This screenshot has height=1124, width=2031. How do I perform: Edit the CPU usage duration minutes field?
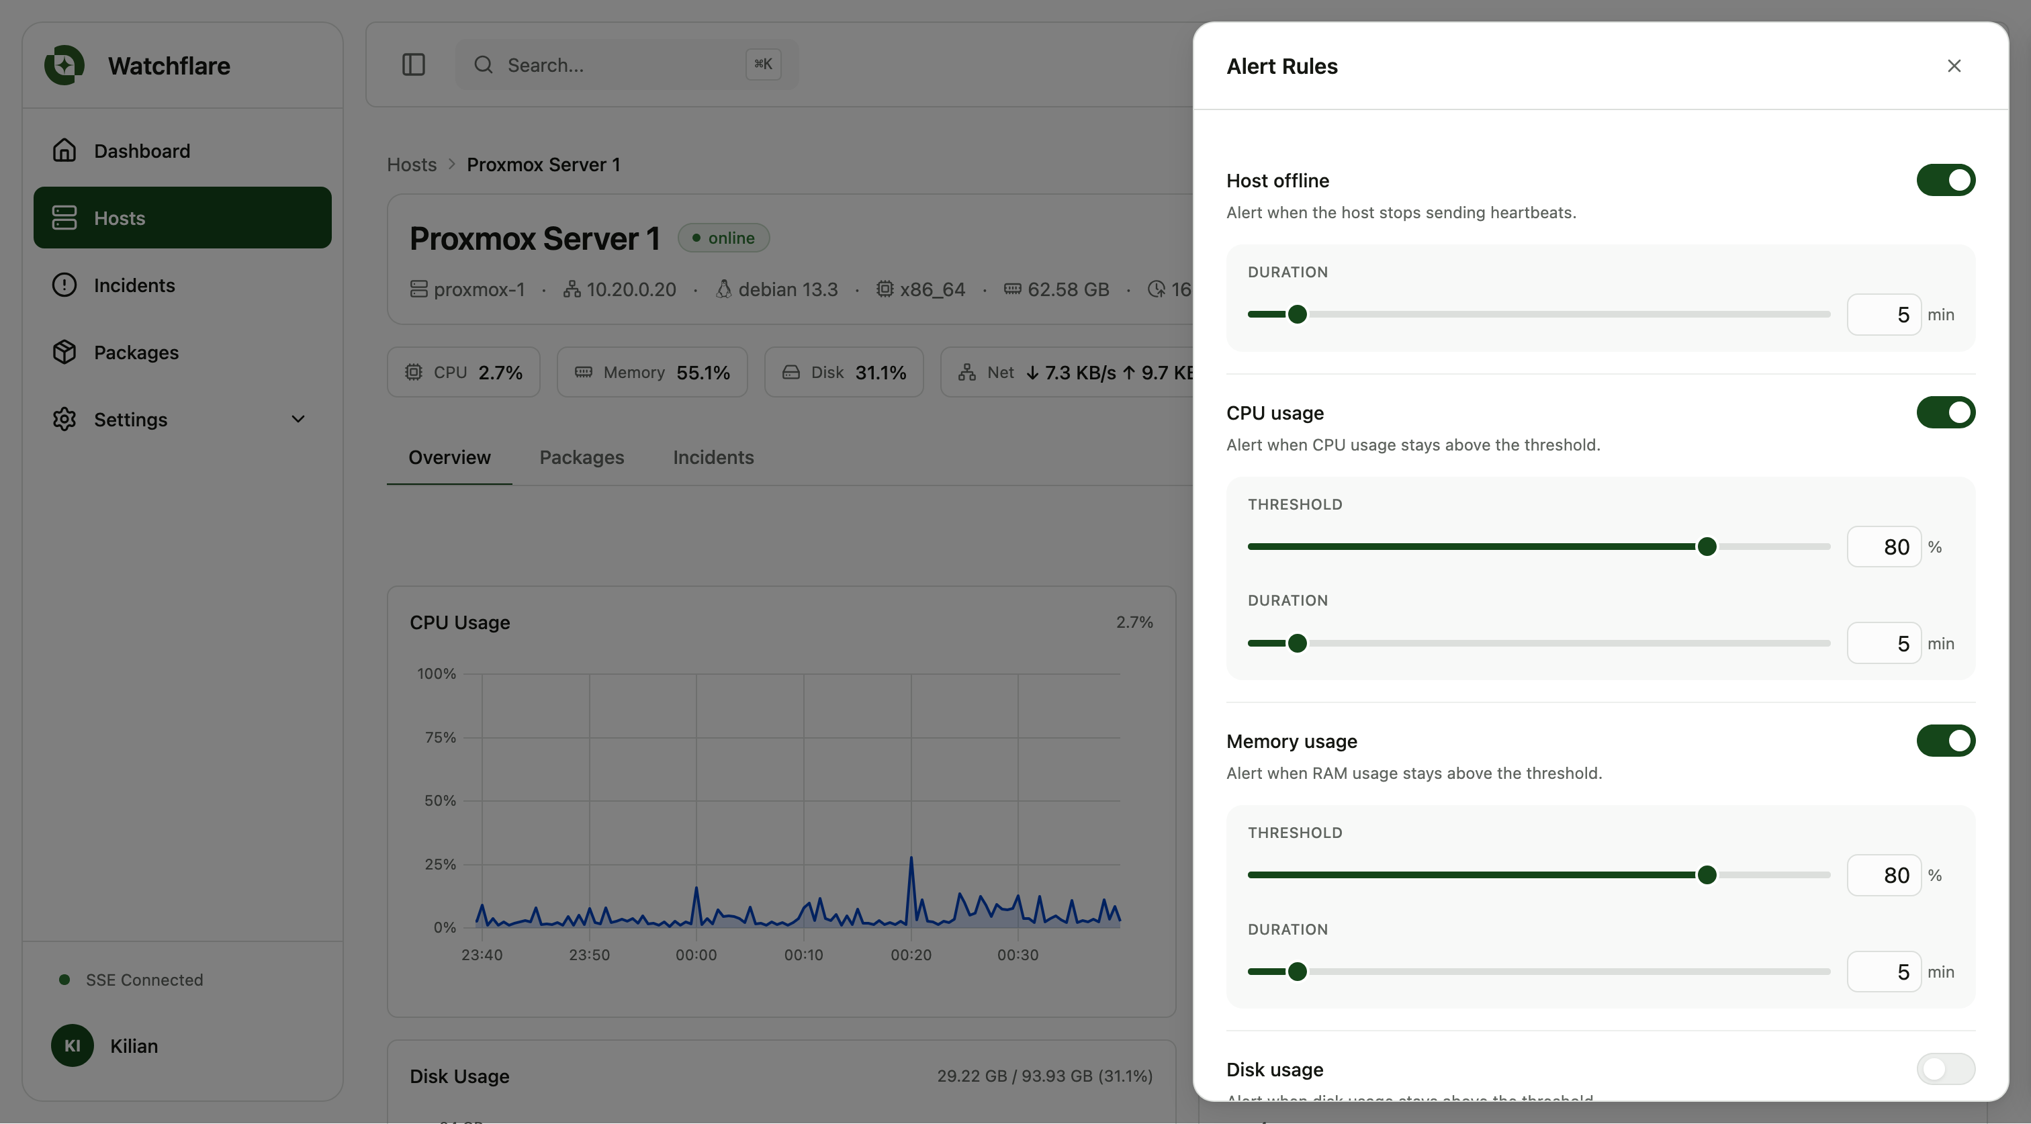1883,643
